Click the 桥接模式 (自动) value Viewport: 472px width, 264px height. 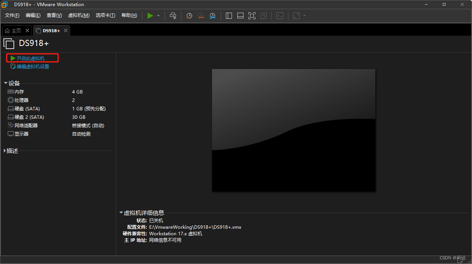point(88,126)
